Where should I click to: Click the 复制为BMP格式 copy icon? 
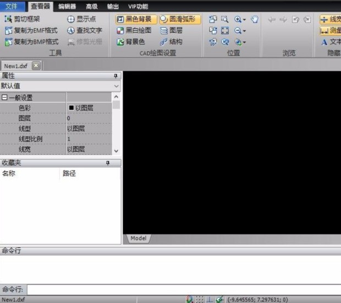(x=8, y=42)
